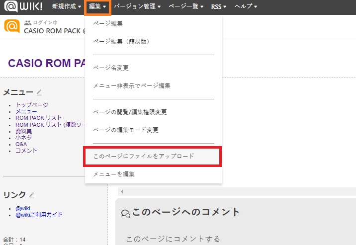Follow the @wiki link under リンク

point(23,208)
